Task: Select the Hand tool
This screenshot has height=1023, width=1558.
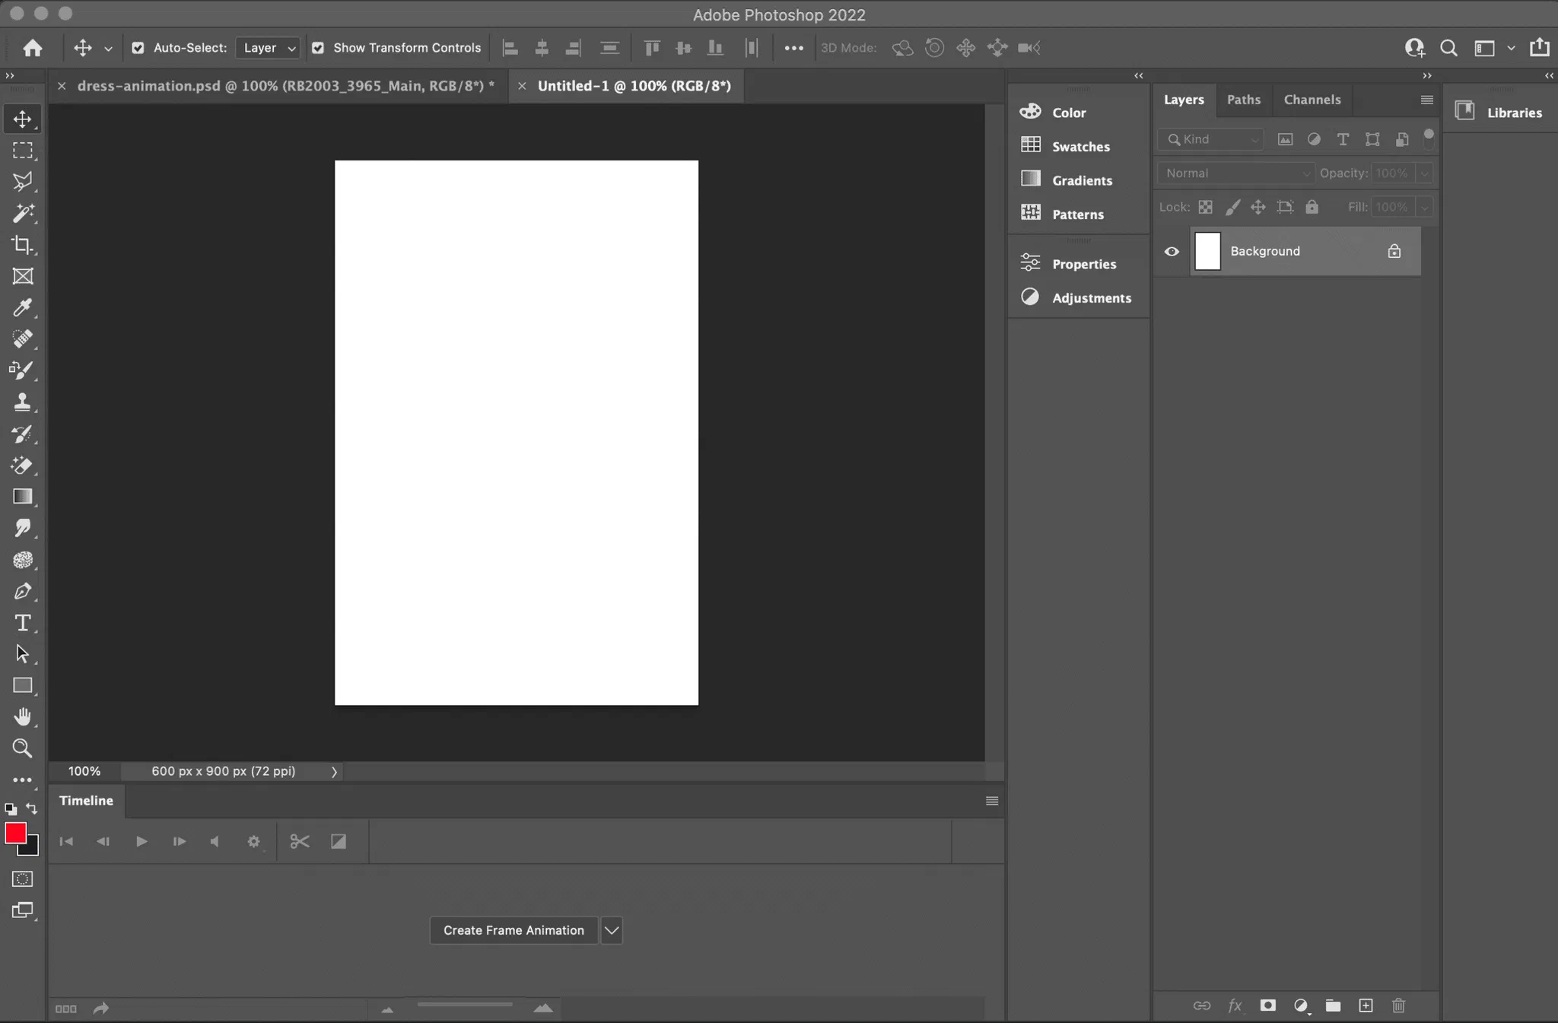Action: (22, 716)
